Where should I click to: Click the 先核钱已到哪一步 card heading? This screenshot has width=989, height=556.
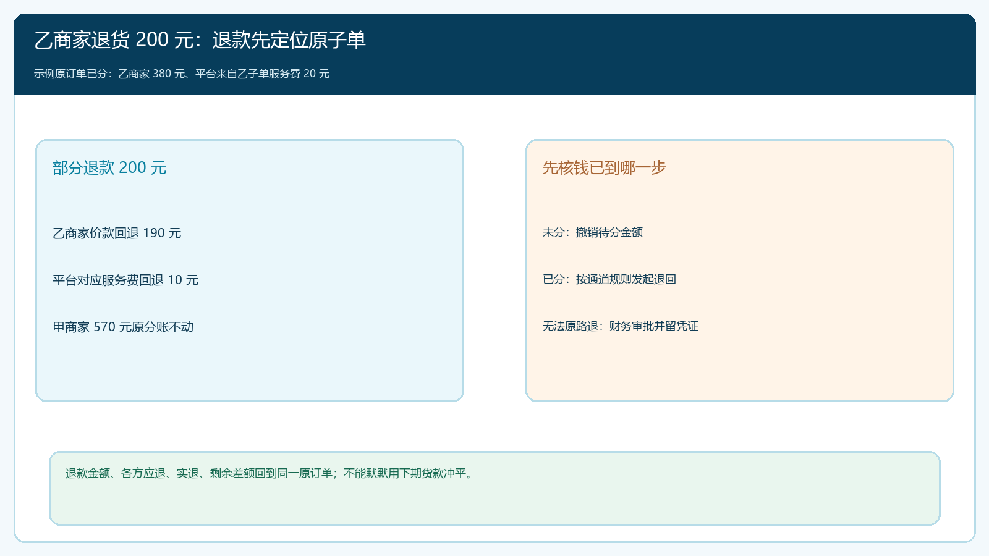coord(604,168)
